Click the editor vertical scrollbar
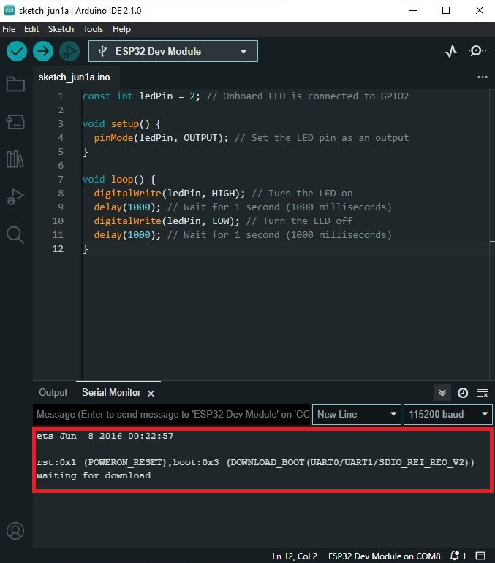495x563 pixels. [492, 235]
